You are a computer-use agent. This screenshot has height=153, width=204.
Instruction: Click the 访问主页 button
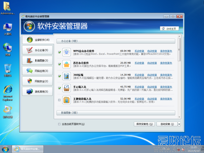169,29
